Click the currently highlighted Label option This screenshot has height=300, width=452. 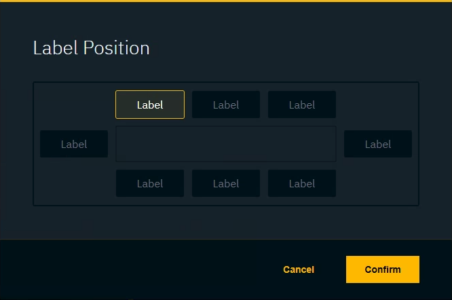tap(150, 105)
